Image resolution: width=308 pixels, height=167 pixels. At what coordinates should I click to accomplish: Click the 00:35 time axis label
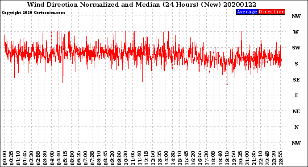12,158
